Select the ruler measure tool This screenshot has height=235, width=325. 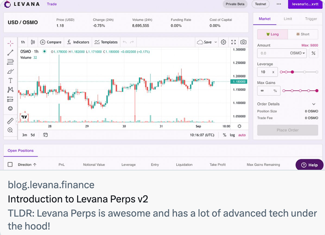point(10,121)
